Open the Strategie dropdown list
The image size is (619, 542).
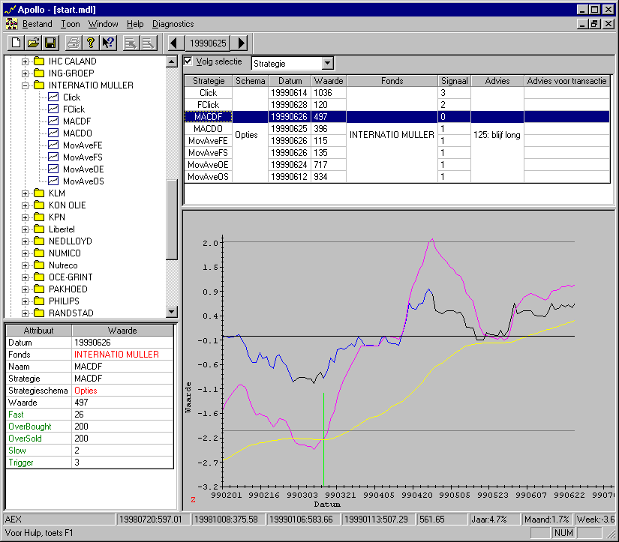[x=327, y=64]
